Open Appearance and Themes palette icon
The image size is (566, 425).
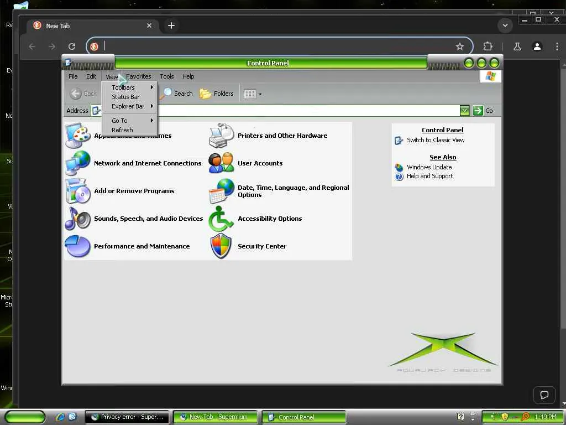tap(77, 136)
